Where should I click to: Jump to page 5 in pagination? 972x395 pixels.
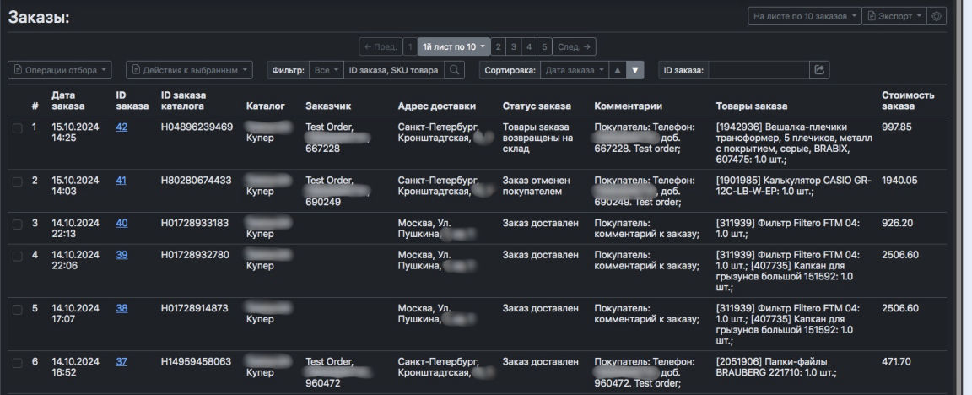click(x=544, y=46)
